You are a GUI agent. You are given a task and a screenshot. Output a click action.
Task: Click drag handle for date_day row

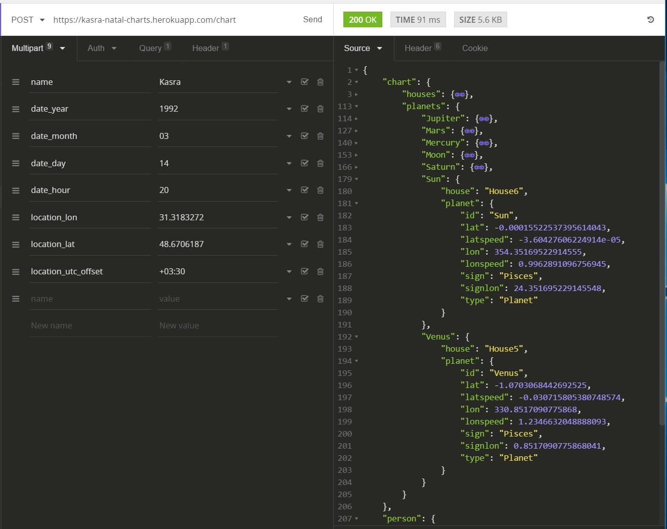click(16, 163)
